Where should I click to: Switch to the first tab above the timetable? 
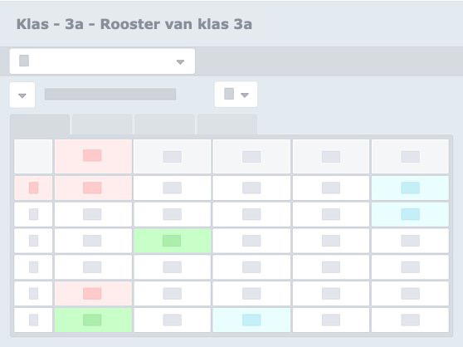coord(40,125)
